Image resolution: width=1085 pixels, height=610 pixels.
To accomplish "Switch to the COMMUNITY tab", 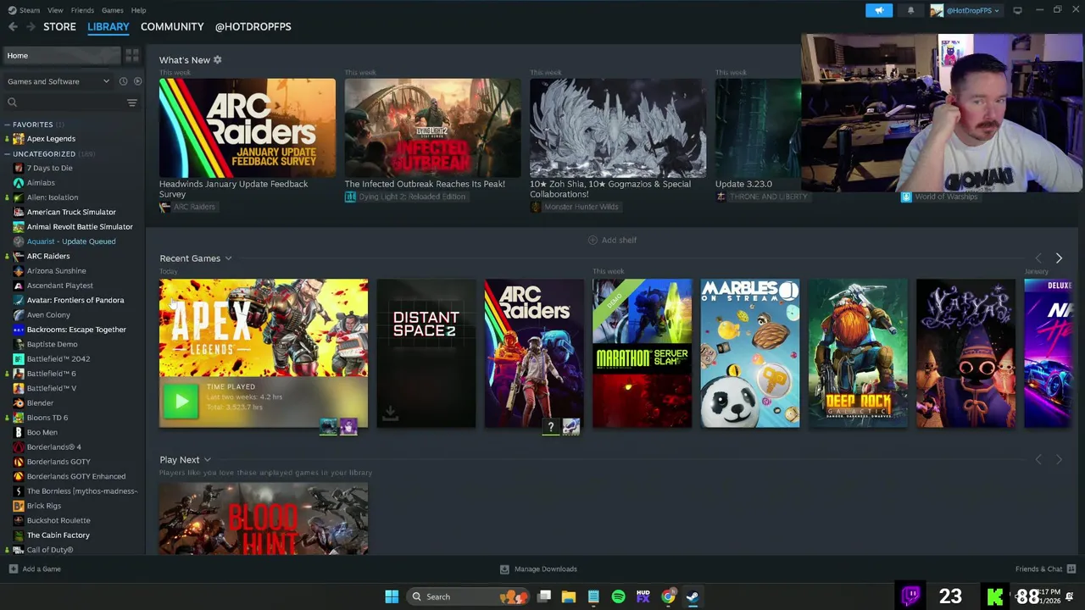I will click(x=172, y=26).
